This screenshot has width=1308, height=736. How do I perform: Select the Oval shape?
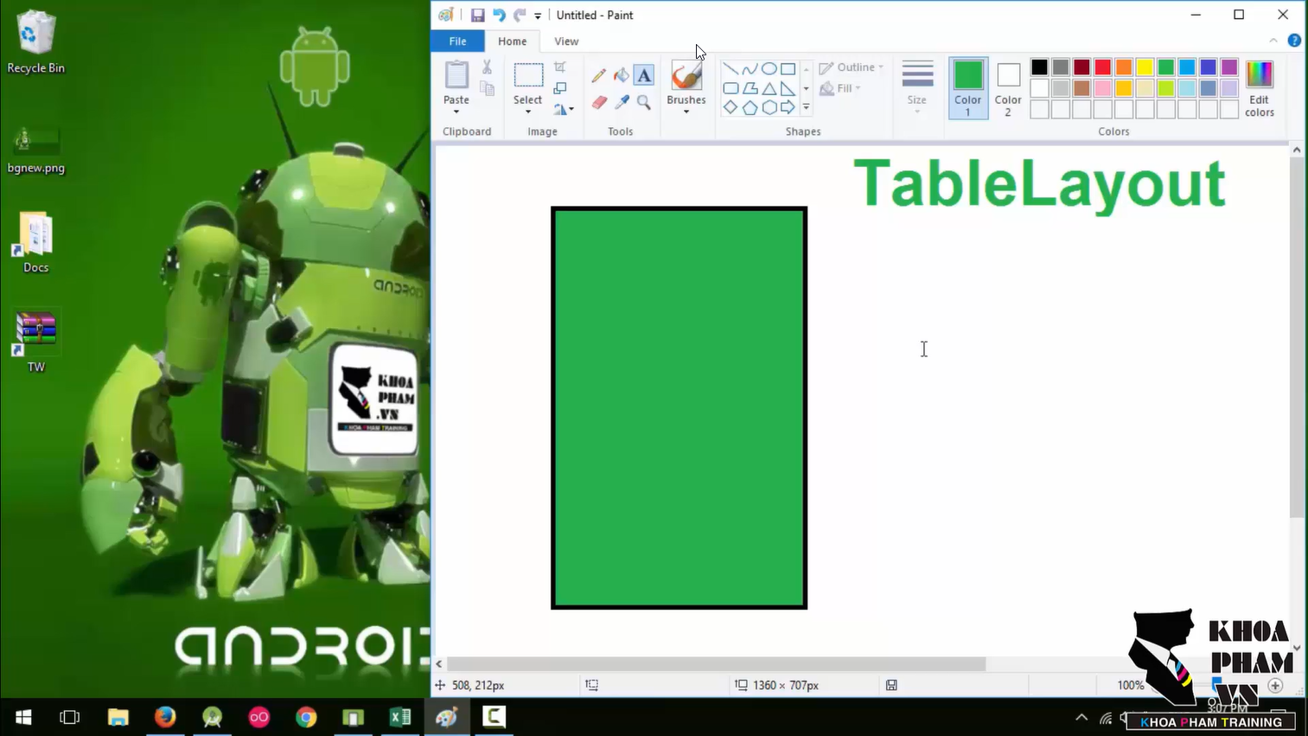(769, 68)
